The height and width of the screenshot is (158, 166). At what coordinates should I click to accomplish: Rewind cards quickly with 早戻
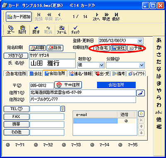click(x=49, y=17)
